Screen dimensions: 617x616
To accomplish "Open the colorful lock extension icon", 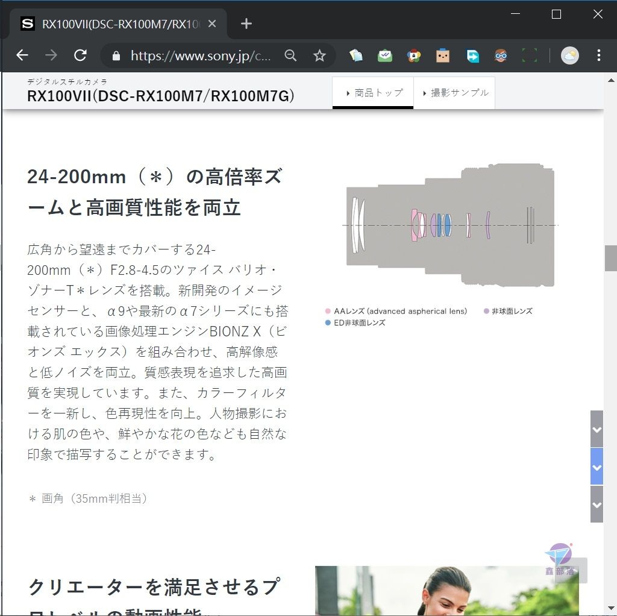I will (414, 55).
